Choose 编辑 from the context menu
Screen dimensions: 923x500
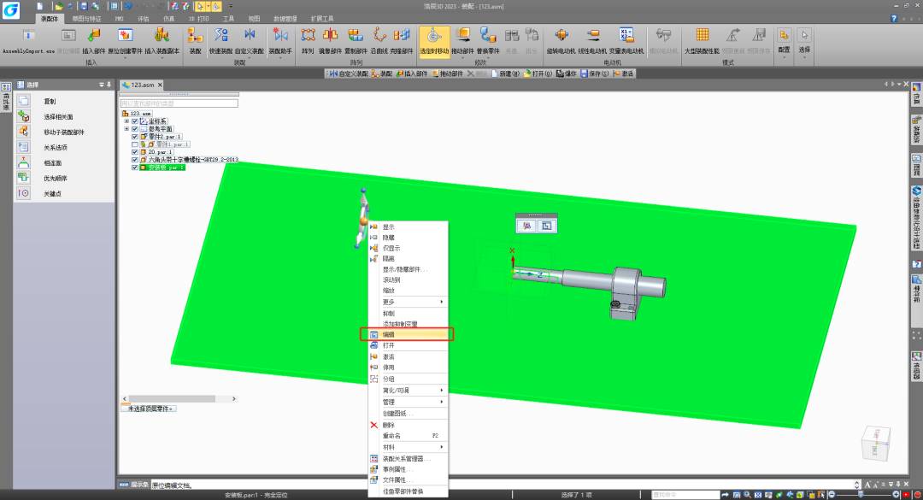[x=406, y=335]
